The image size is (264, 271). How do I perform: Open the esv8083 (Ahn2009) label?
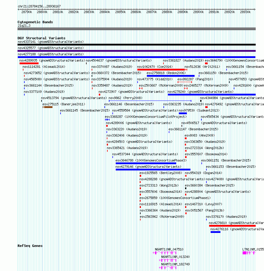click(x=200, y=135)
